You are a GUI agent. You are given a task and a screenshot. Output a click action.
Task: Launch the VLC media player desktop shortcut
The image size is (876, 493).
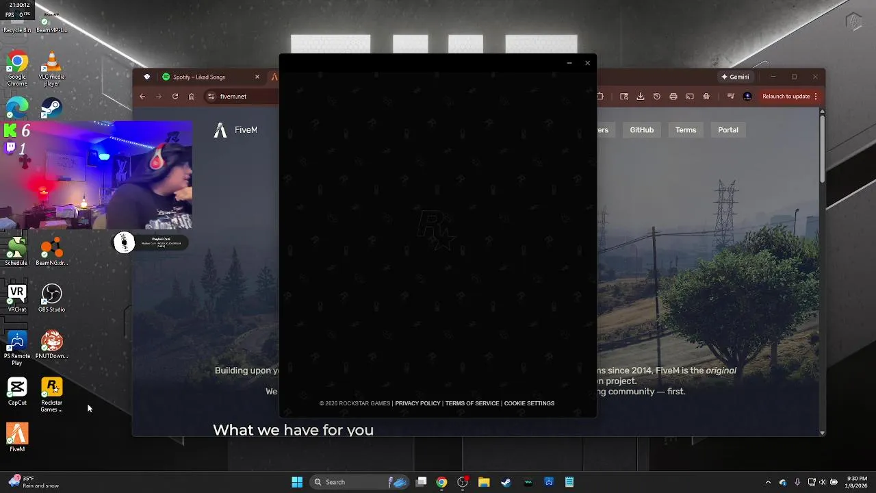(x=51, y=69)
